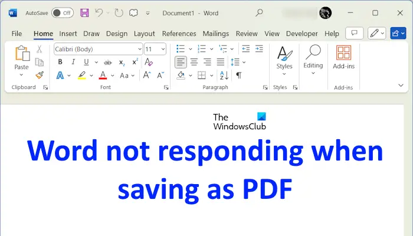Viewport: 413px width, 236px height.
Task: Collapse the ribbon with chevron
Action: pyautogui.click(x=401, y=85)
